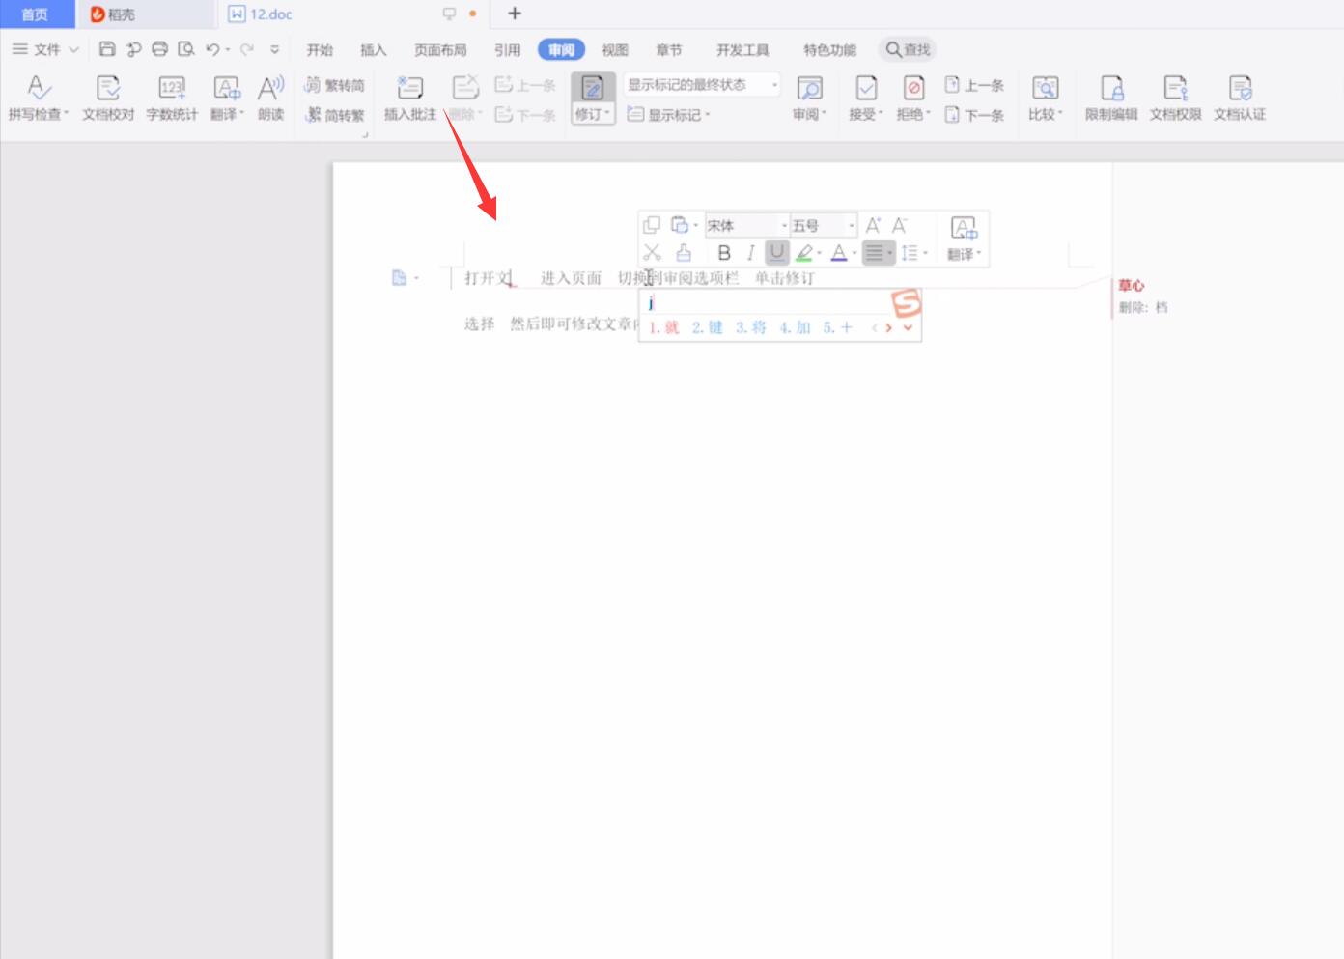Click the copy icon in floating toolbar

652,225
